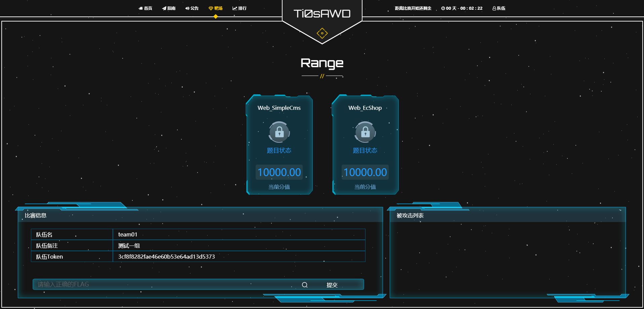Click the speaker icon next to 公告

[187, 8]
